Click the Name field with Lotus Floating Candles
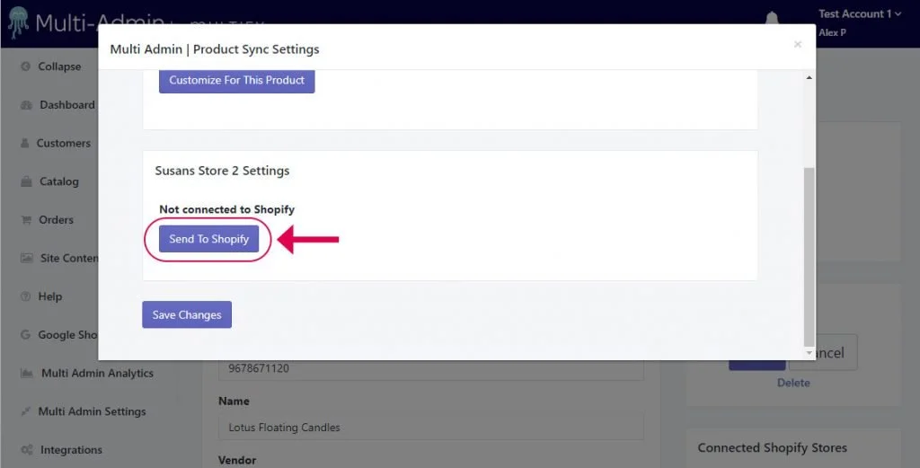 tap(431, 428)
